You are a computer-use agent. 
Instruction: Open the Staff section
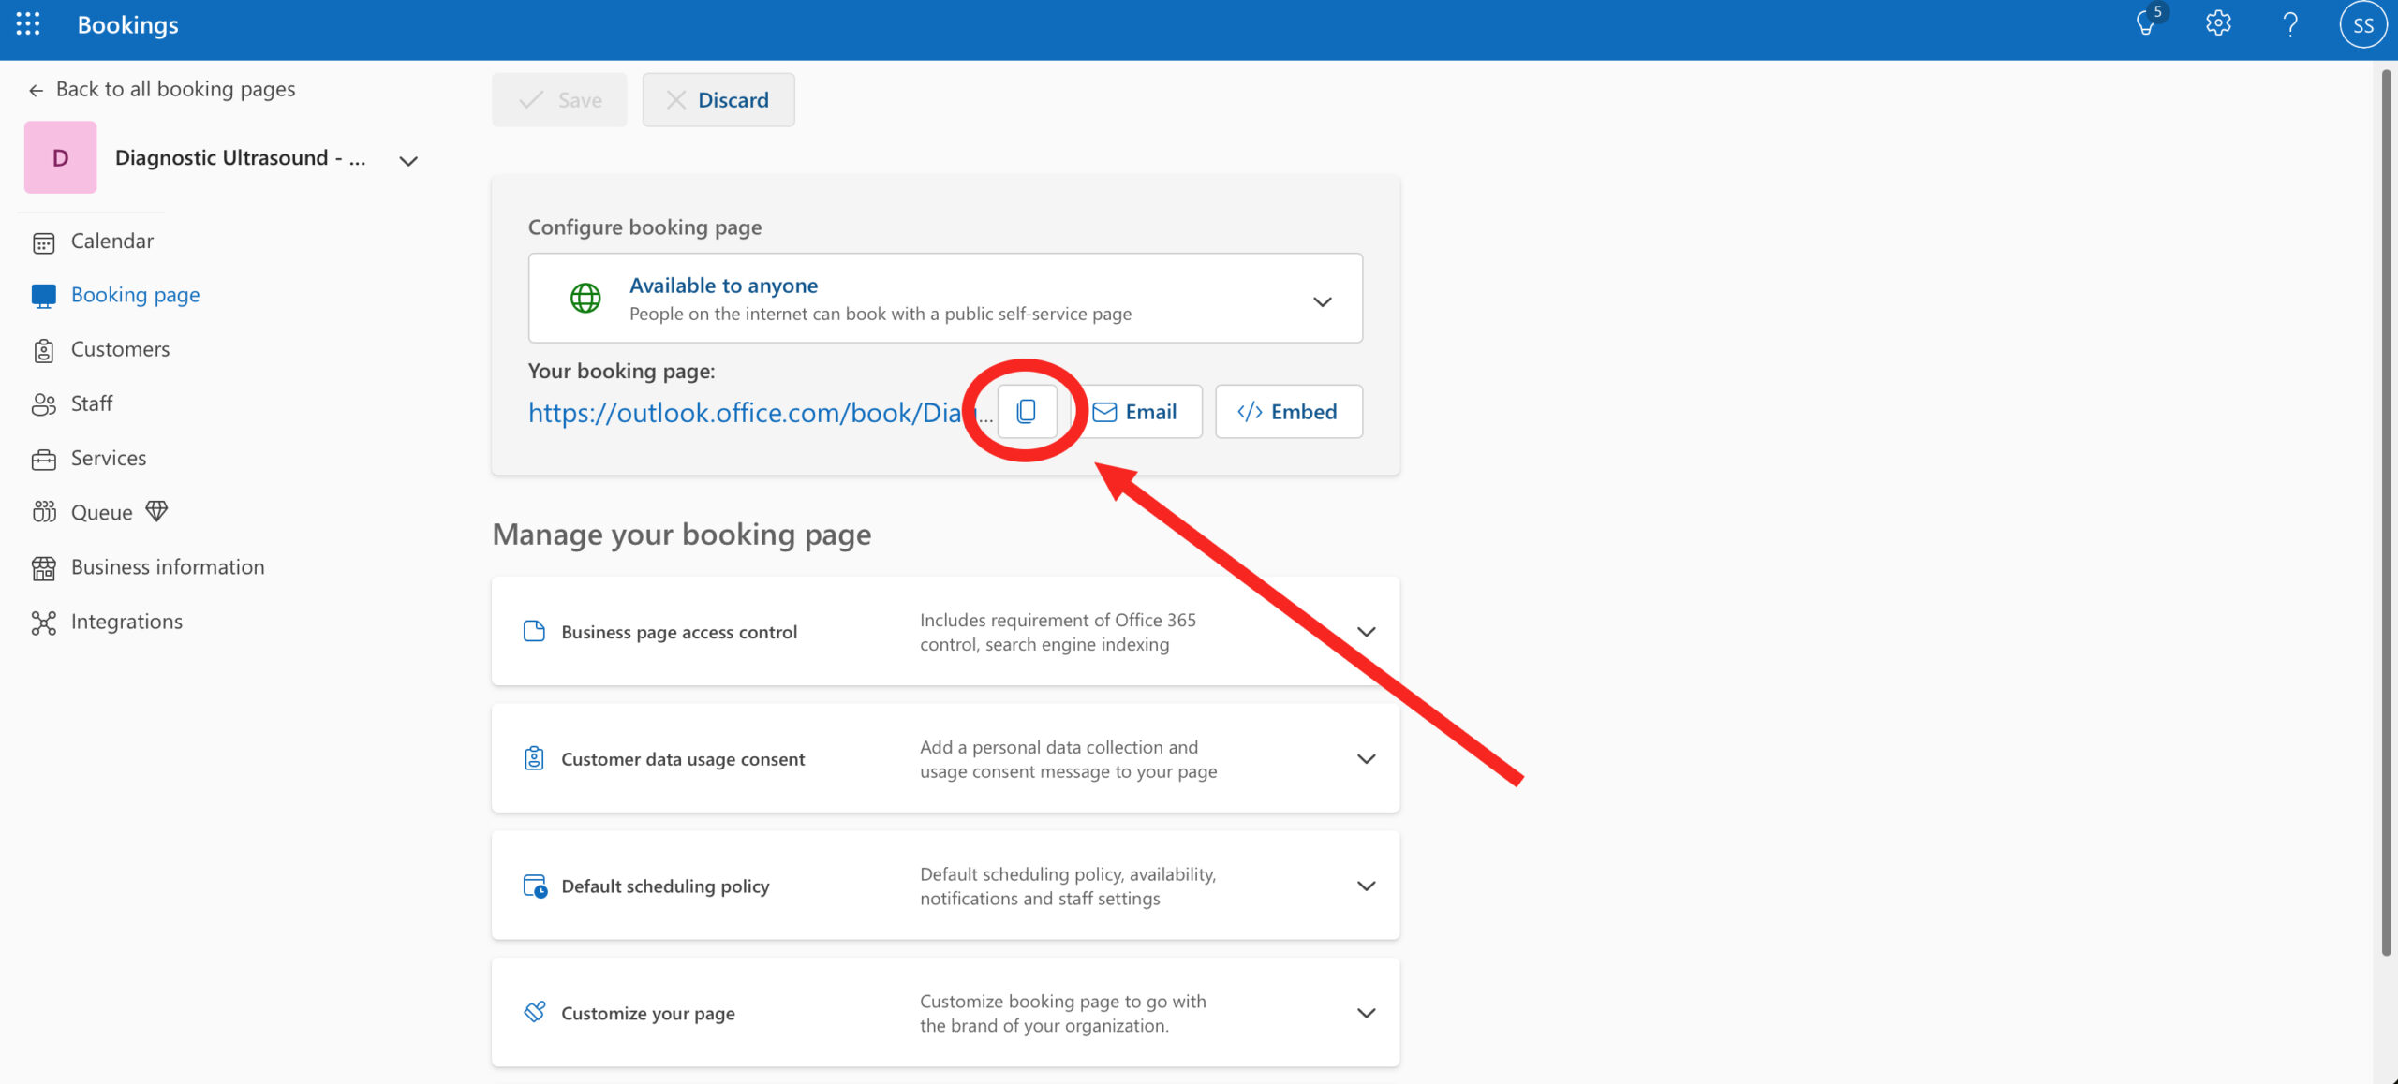tap(92, 403)
